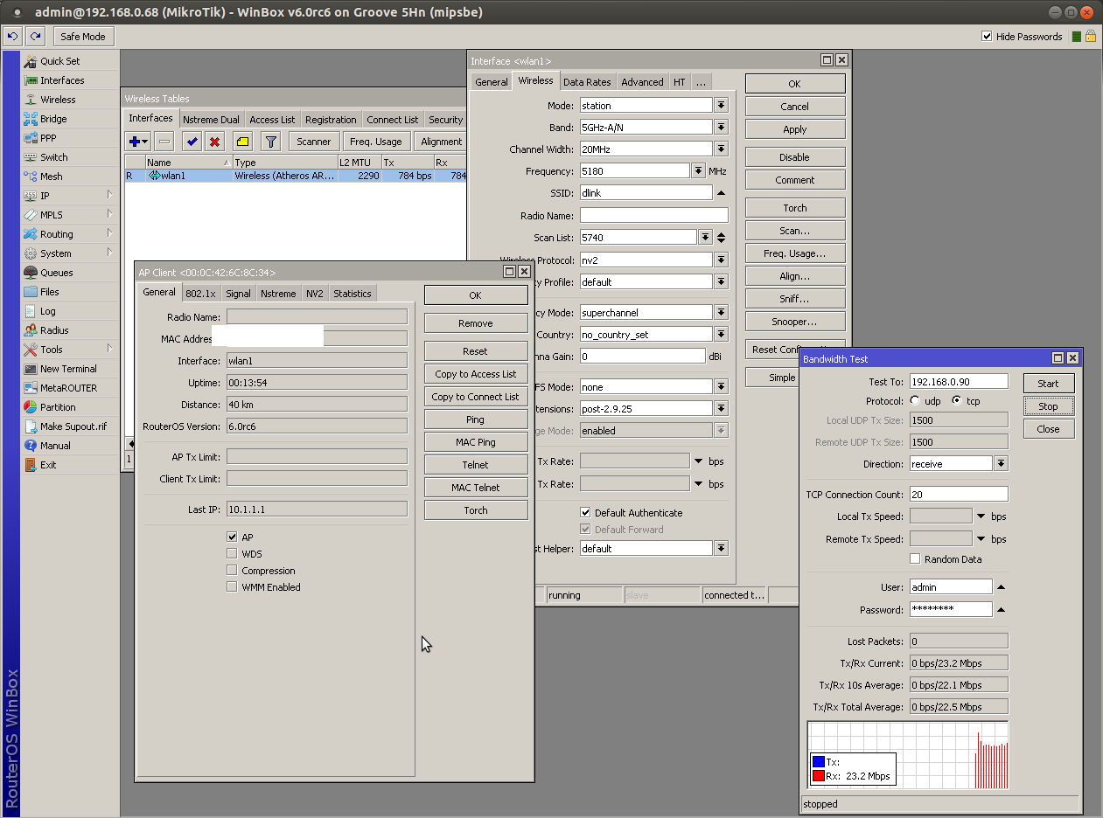Open the Files sidebar icon
Viewport: 1103px width, 818px height.
click(x=31, y=292)
